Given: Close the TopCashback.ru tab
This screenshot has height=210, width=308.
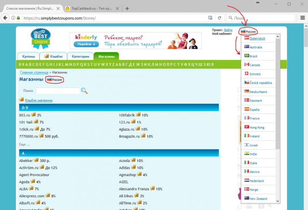Looking at the screenshot, I should [x=117, y=9].
